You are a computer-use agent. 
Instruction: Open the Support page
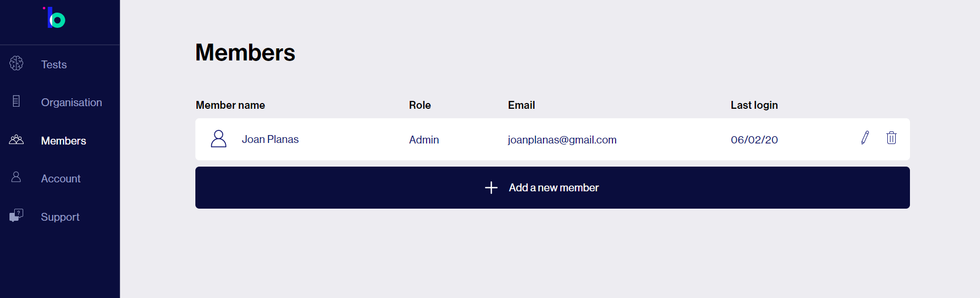point(60,217)
